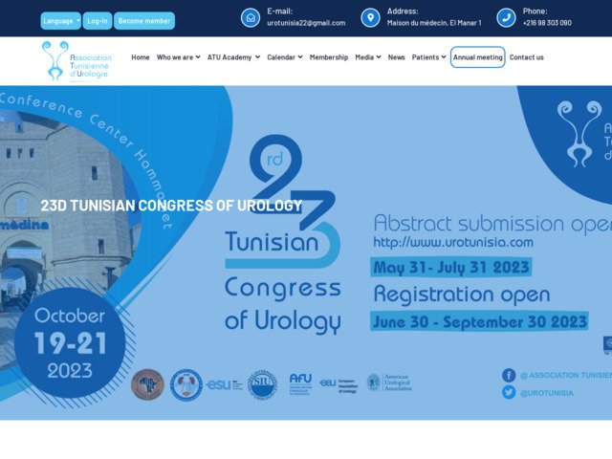Open the Annual meeting page

click(478, 57)
